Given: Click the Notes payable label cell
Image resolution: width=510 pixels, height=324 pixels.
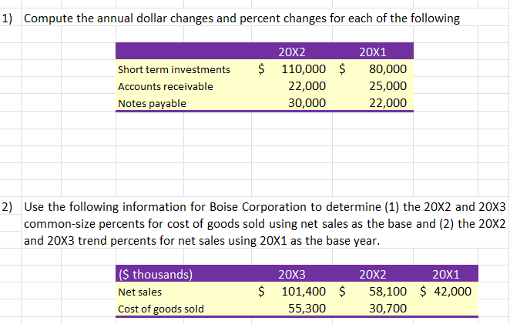Looking at the screenshot, I should tap(152, 102).
